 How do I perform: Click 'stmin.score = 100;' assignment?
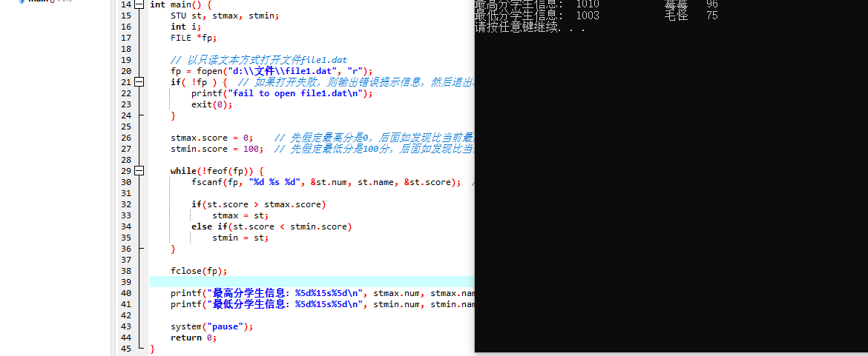point(217,149)
